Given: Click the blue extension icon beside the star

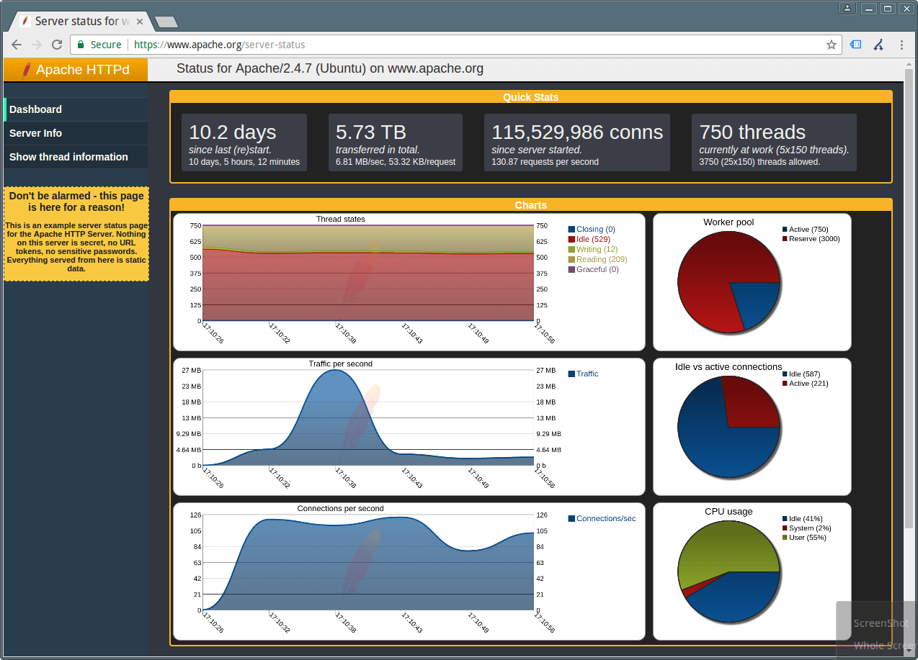Looking at the screenshot, I should pyautogui.click(x=855, y=45).
